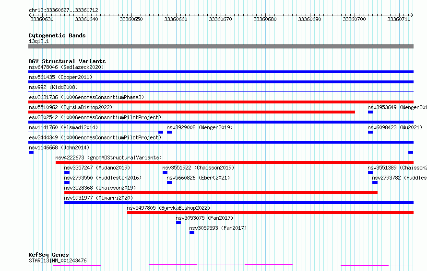The width and height of the screenshot is (427, 271).
Task: Select the esv3302542 blue variant bar
Action: click(221, 122)
